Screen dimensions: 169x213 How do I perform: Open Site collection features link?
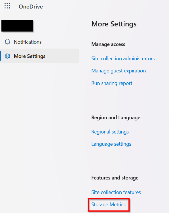116,192
